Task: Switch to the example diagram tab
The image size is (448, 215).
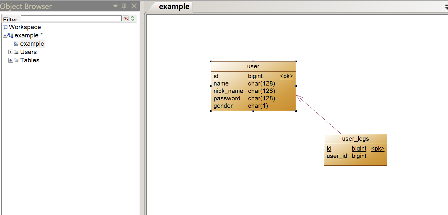Action: [174, 7]
